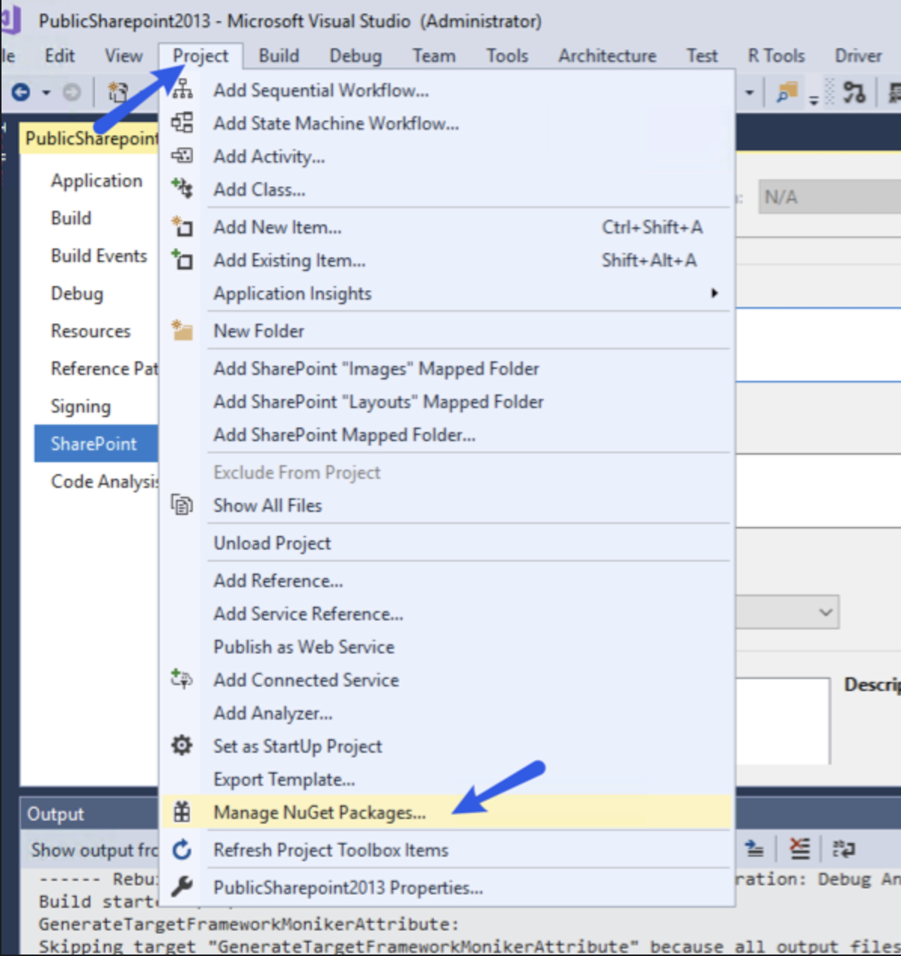
Task: Open the toolbar dropdown arrow near Find icon
Action: pos(750,93)
